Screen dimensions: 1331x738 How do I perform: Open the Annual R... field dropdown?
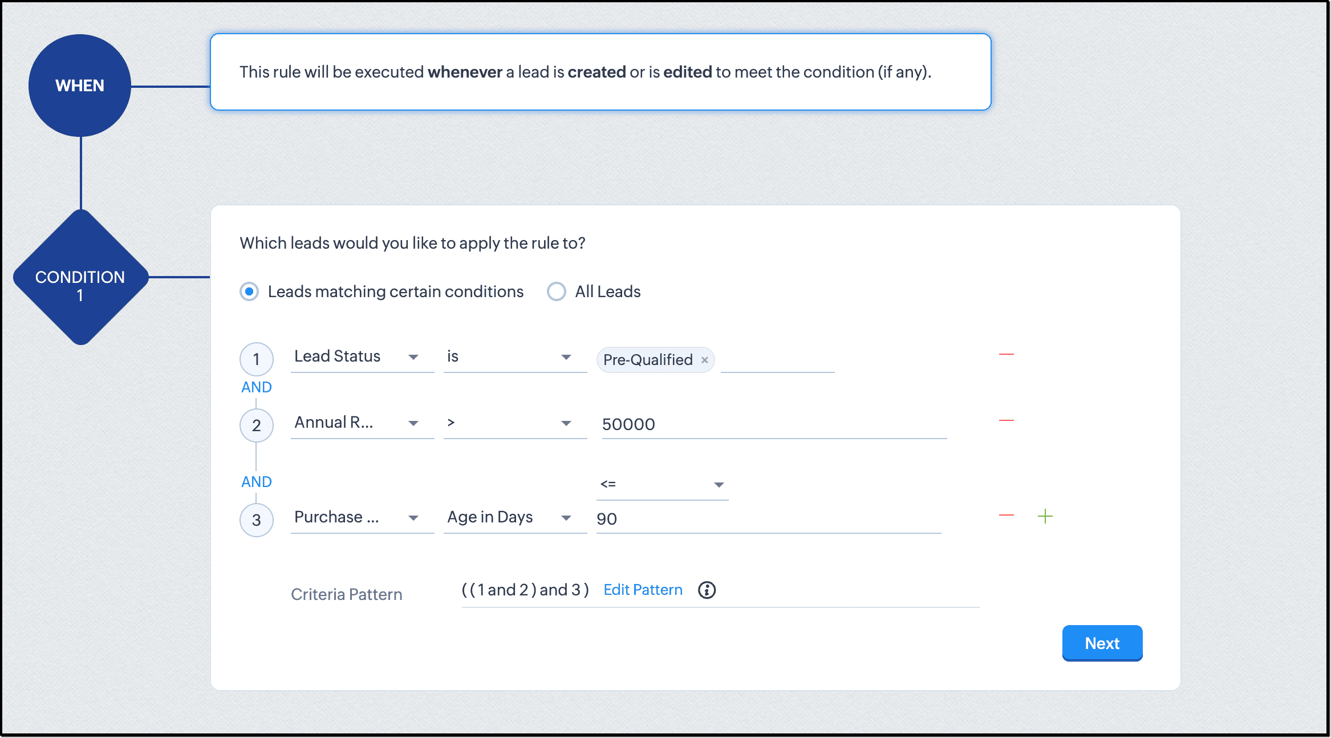point(362,423)
